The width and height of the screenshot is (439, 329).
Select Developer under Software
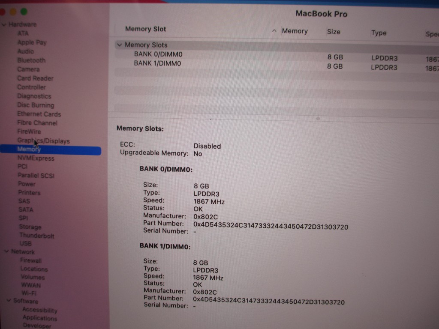[37, 326]
